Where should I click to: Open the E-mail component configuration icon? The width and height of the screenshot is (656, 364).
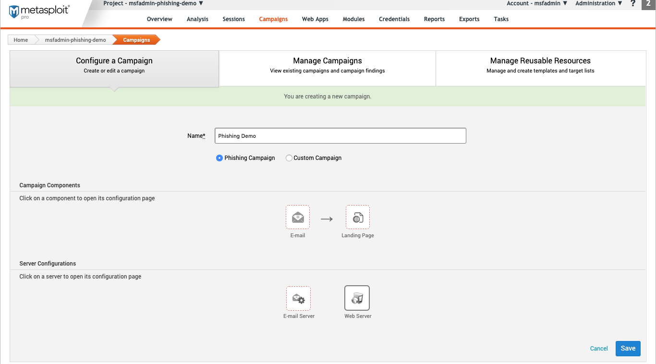pos(298,218)
